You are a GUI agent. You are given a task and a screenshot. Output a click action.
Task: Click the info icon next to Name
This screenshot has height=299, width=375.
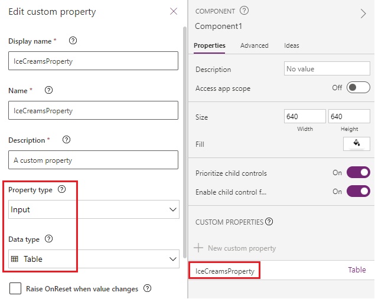tap(49, 90)
